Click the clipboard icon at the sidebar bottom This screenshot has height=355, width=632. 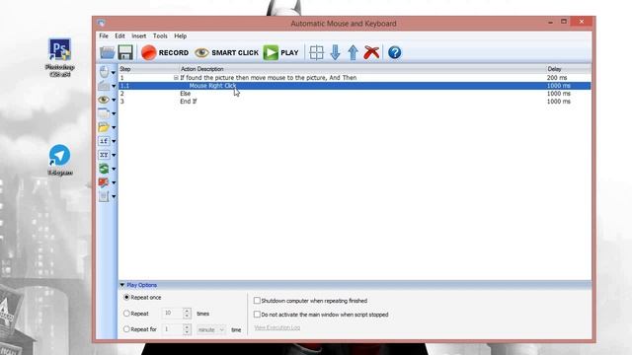pos(104,196)
